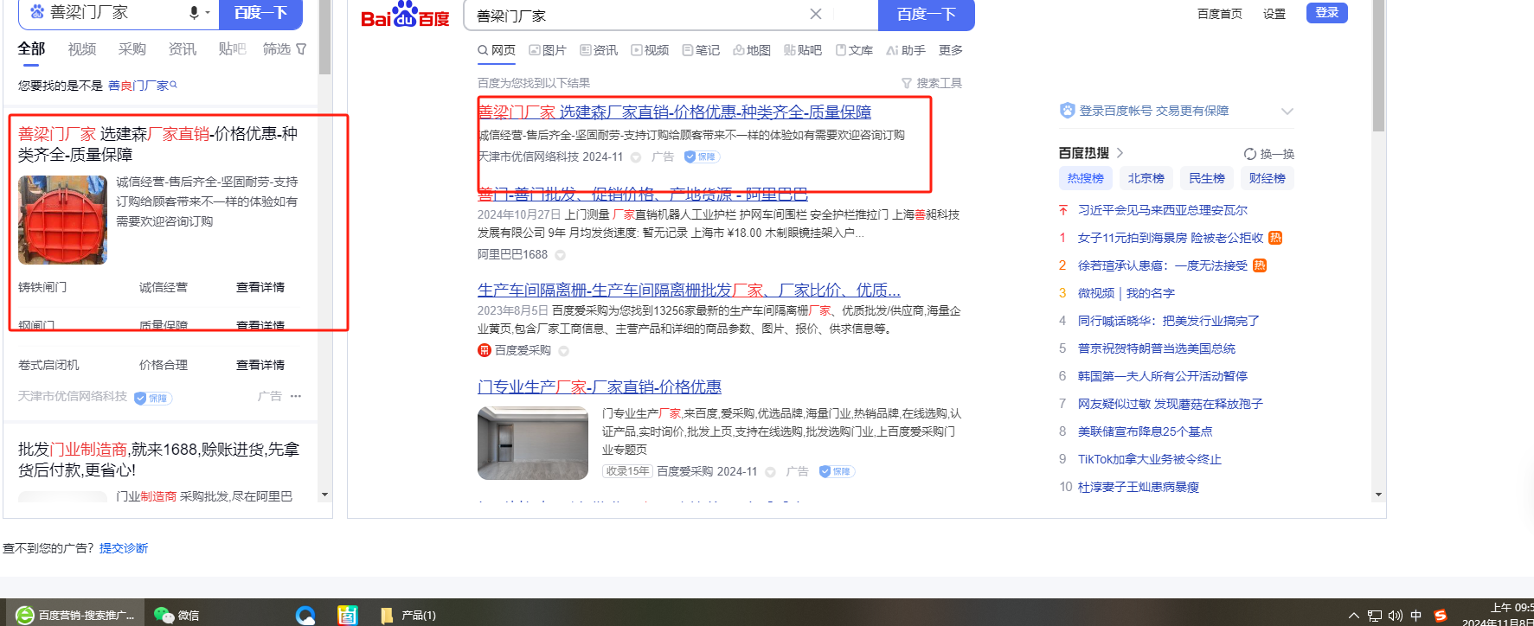
Task: Click the 保障 badge in the first PC result
Action: (x=702, y=156)
